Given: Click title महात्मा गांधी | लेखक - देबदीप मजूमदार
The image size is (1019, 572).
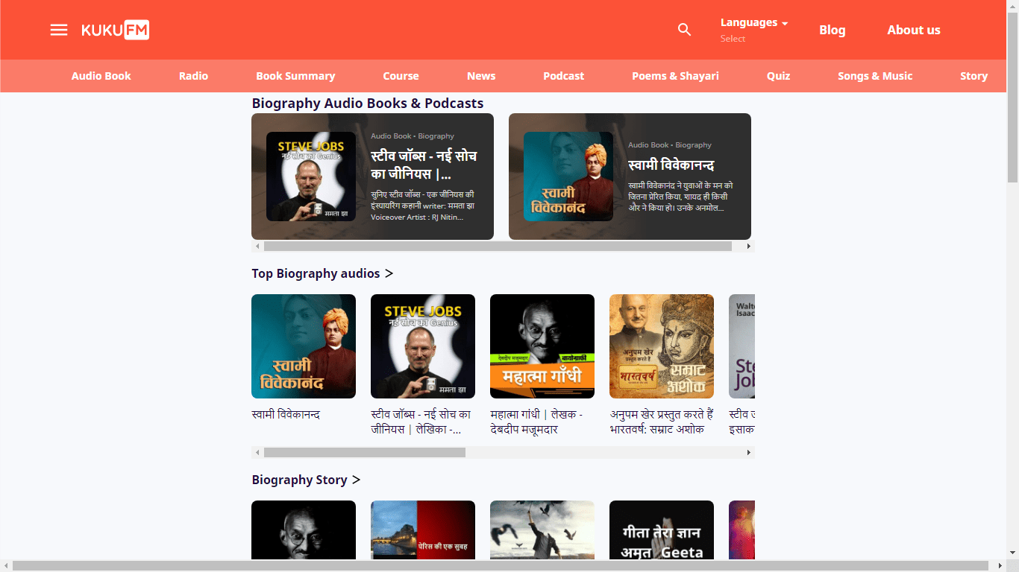Looking at the screenshot, I should click(x=536, y=422).
